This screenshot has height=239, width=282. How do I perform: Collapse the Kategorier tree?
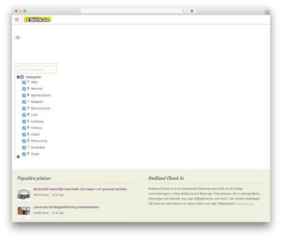click(x=18, y=77)
